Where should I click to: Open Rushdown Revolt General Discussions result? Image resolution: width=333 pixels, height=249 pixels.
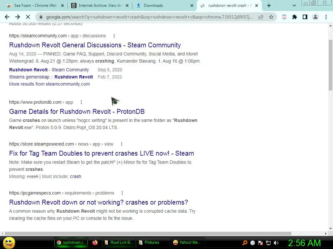pyautogui.click(x=95, y=45)
